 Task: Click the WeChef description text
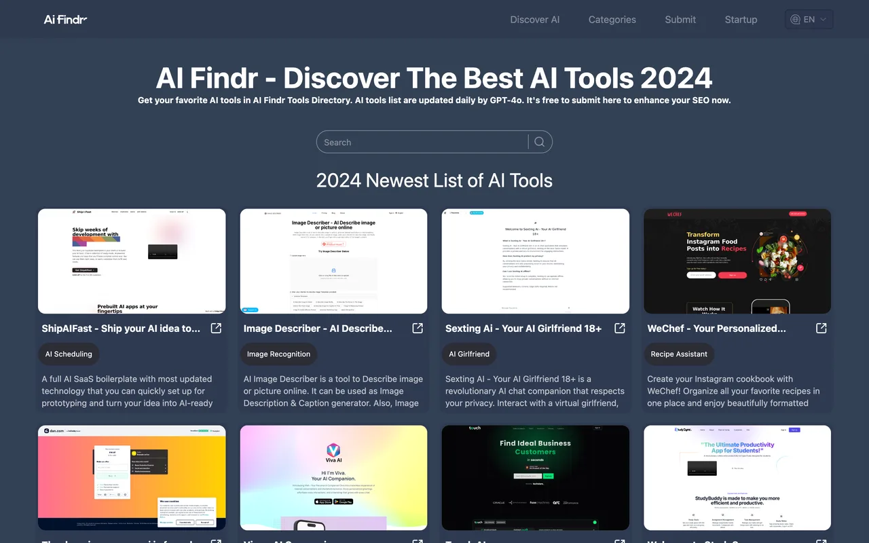click(733, 391)
